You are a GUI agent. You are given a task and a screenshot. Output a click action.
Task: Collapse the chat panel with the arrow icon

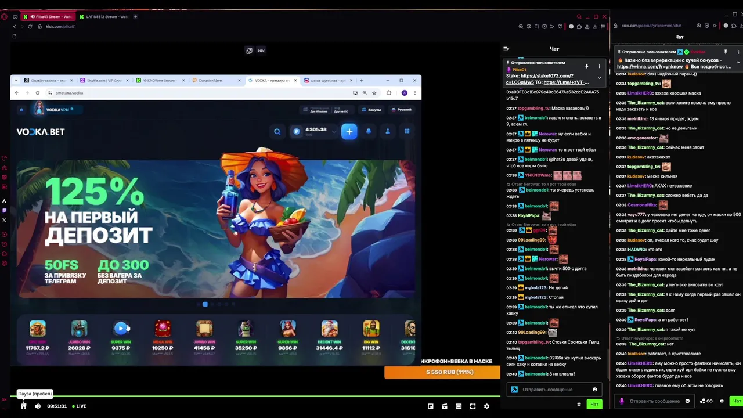pyautogui.click(x=506, y=49)
